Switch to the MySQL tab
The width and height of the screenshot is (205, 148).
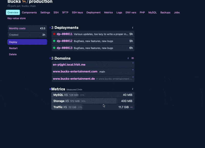coord(153,12)
